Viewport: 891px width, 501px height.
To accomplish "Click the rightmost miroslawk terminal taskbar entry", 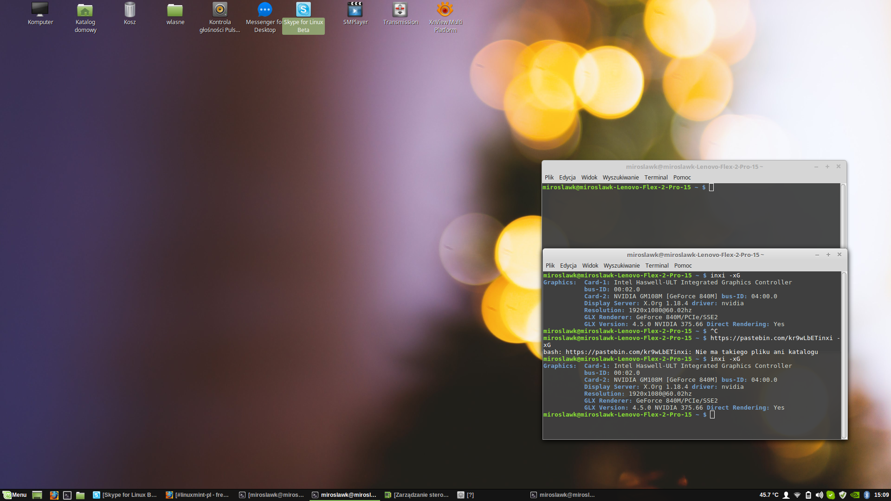I will tap(562, 495).
